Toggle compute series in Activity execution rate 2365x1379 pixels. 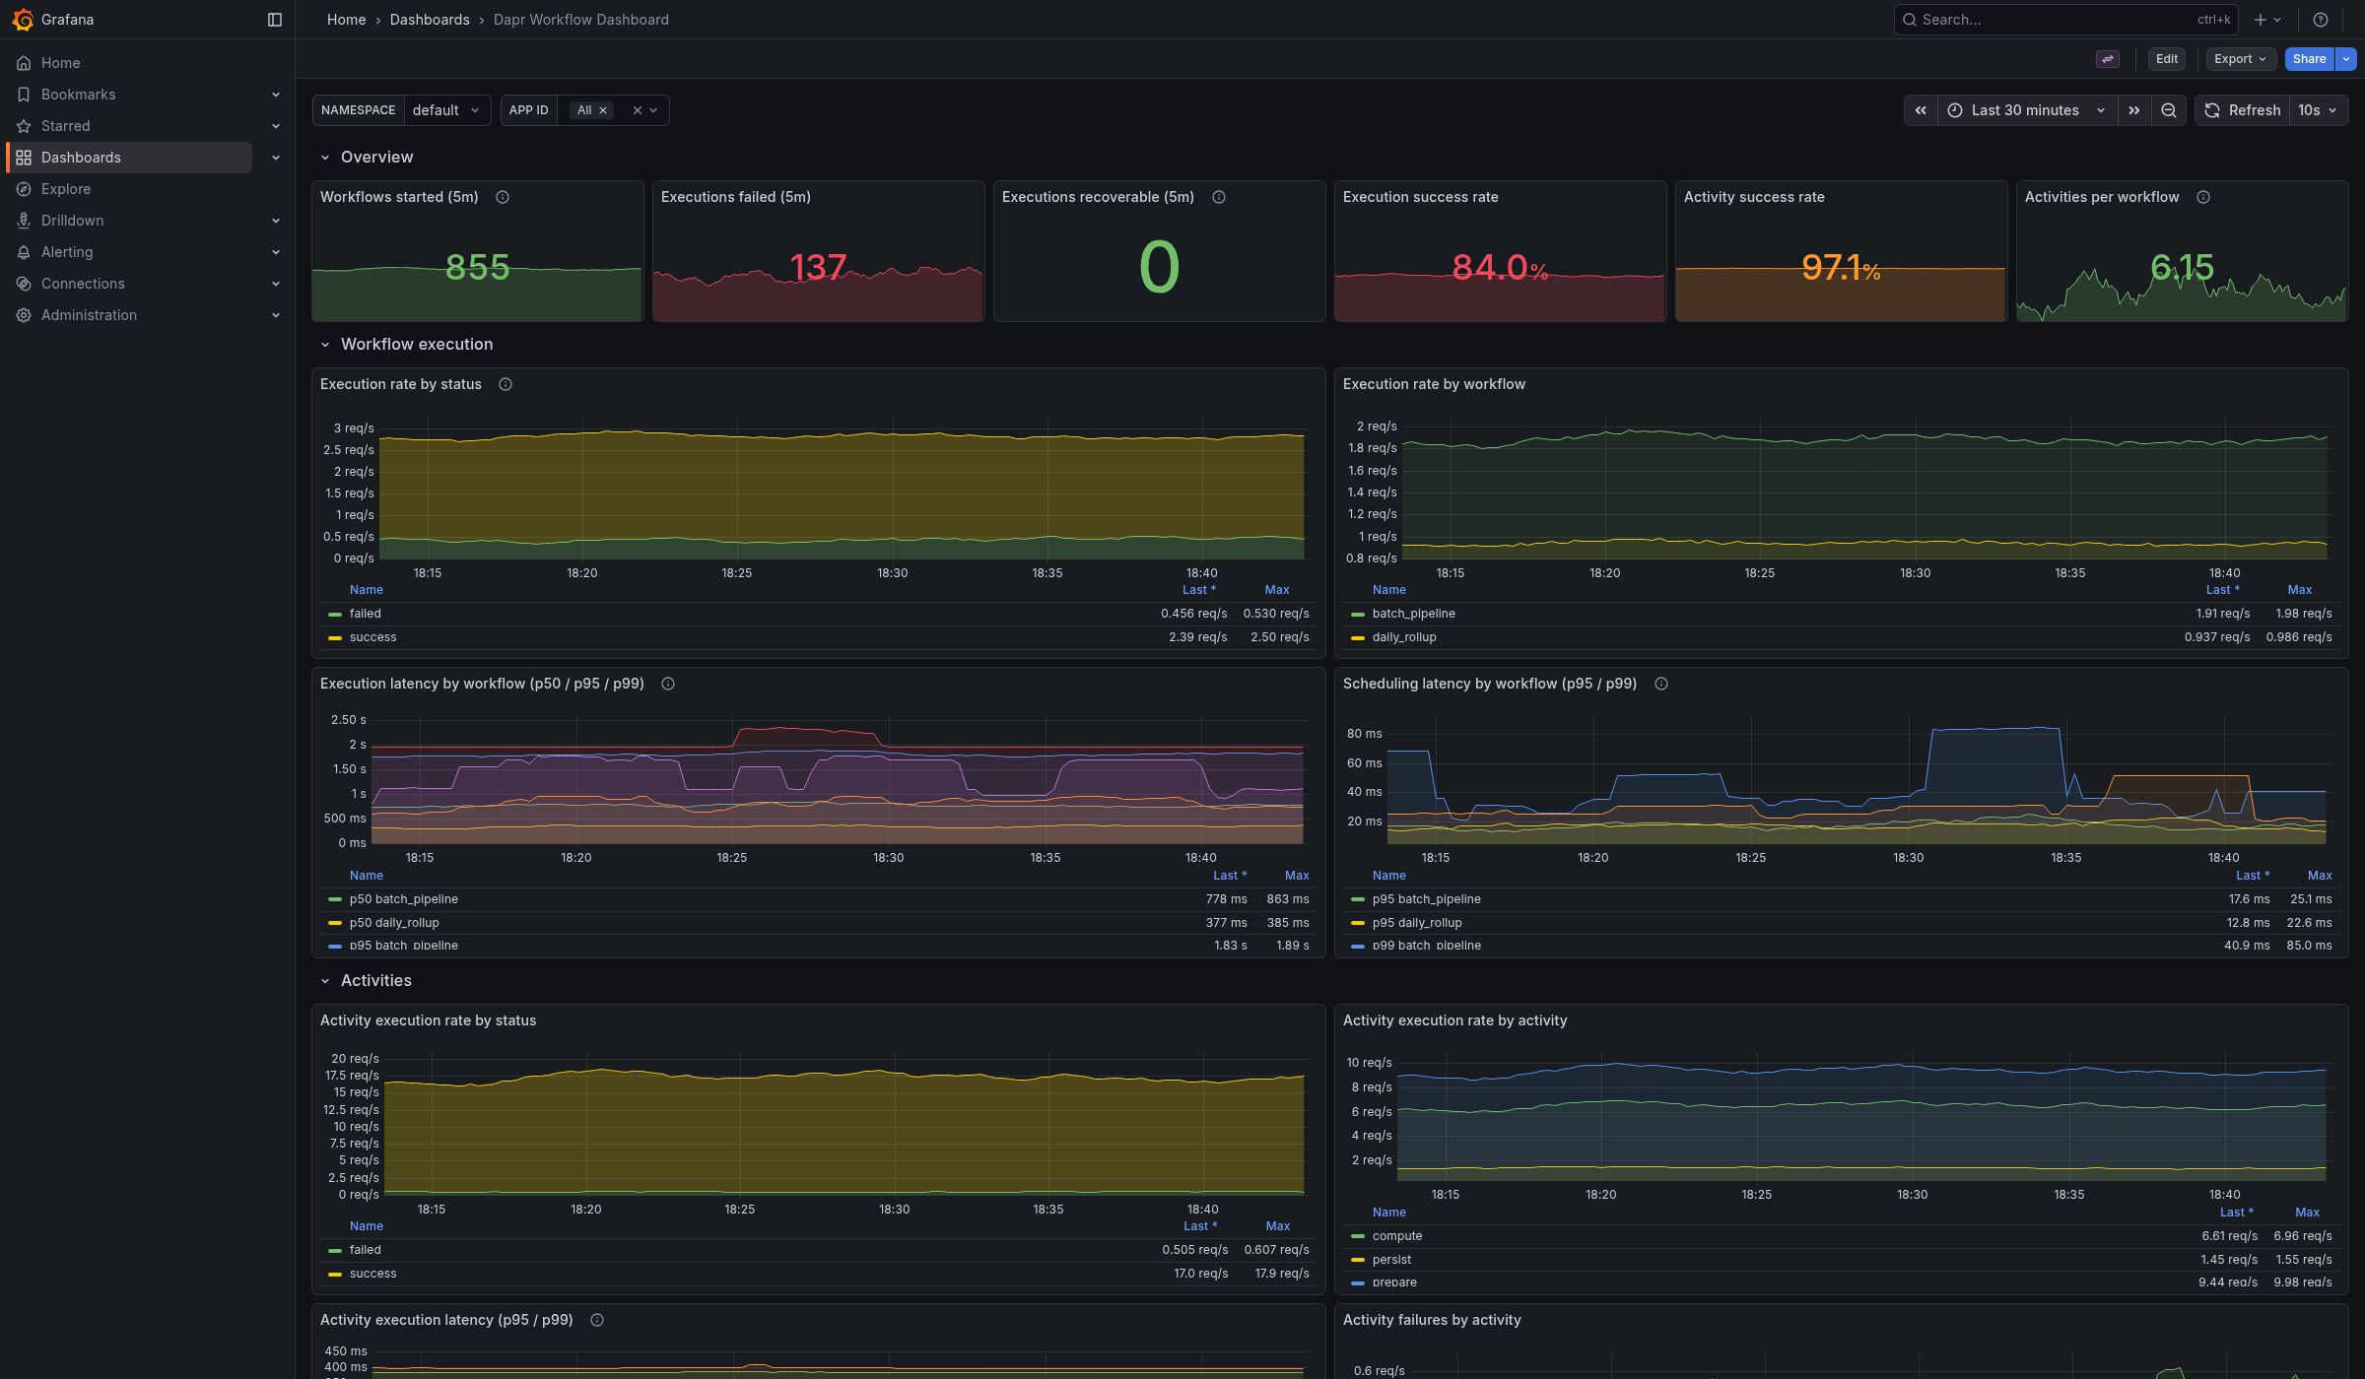click(1396, 1236)
